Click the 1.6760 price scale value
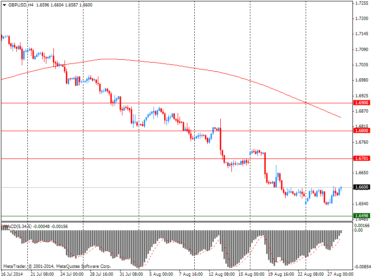 [x=362, y=142]
